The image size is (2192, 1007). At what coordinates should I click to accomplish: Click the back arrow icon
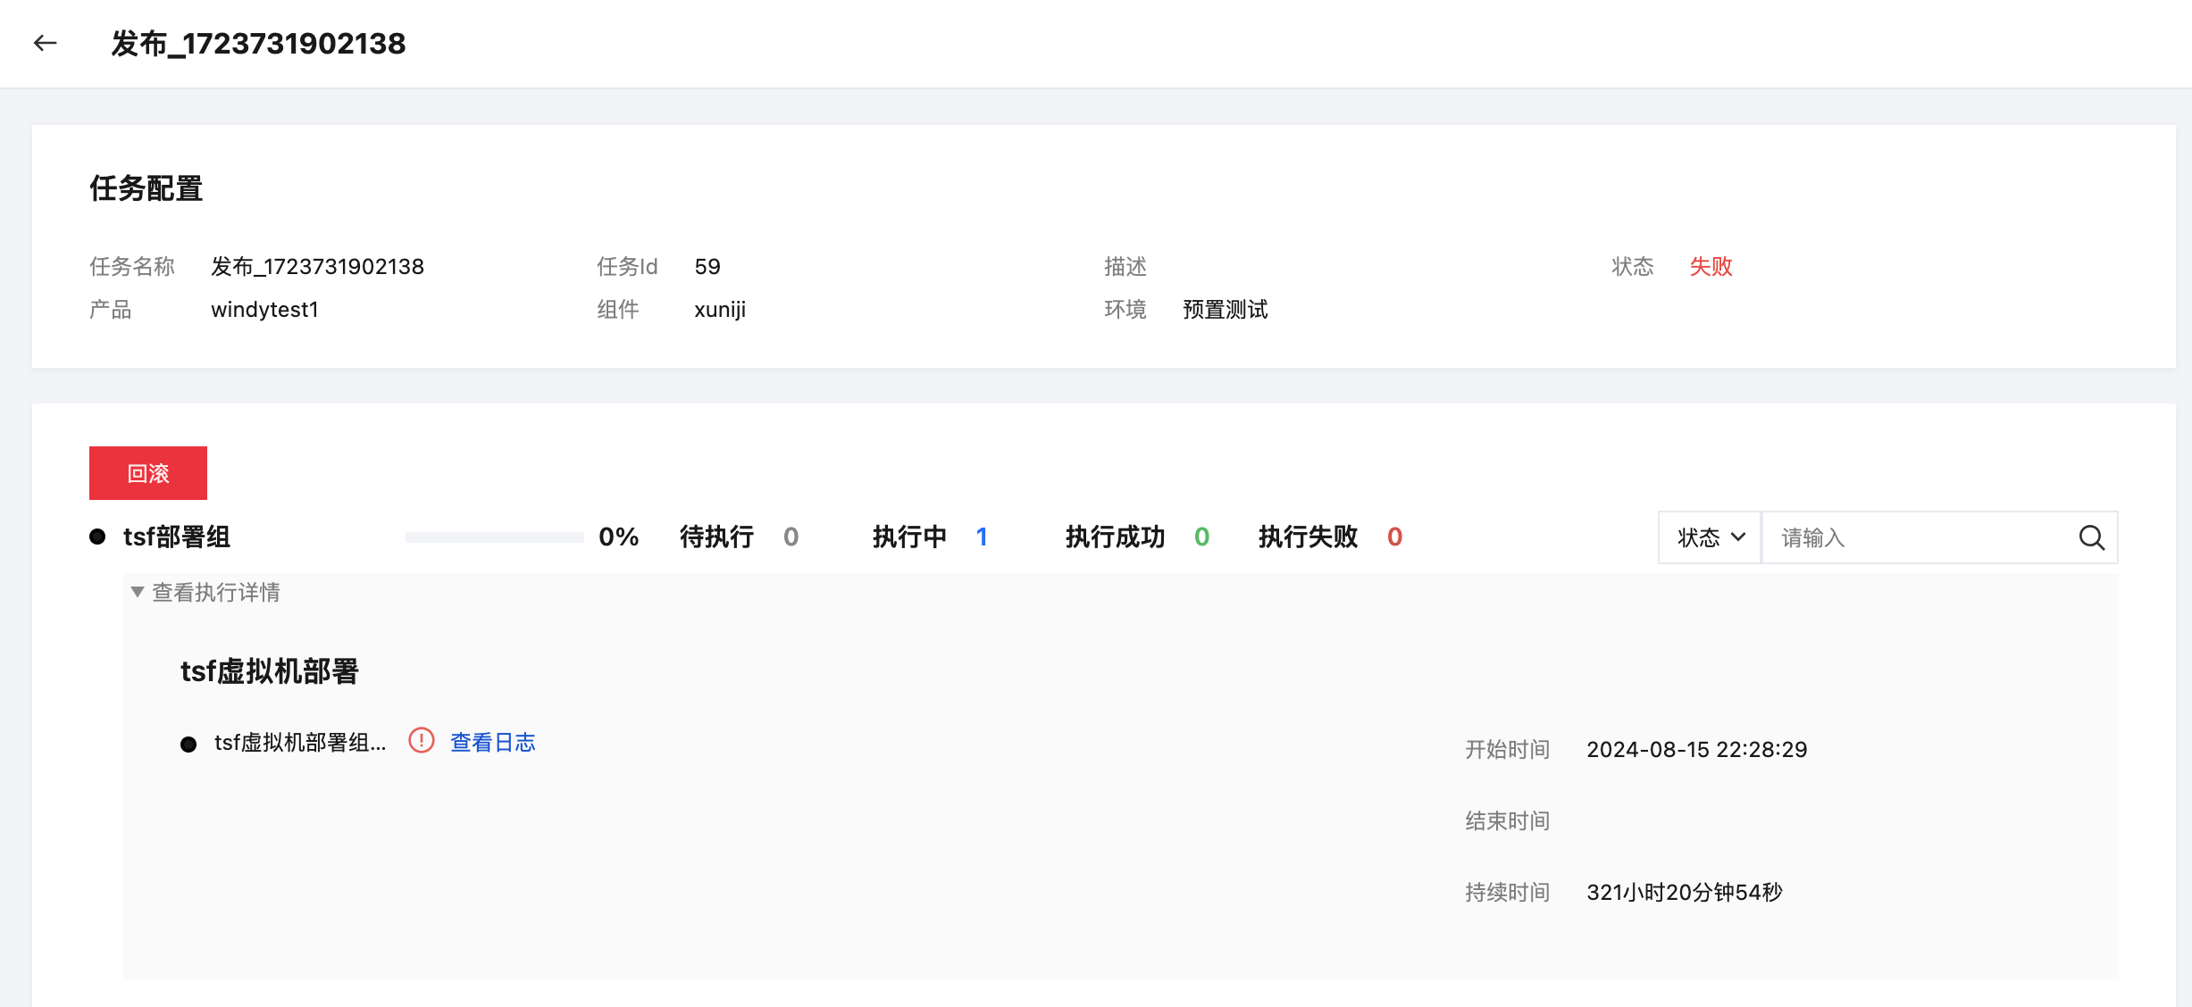pos(45,43)
